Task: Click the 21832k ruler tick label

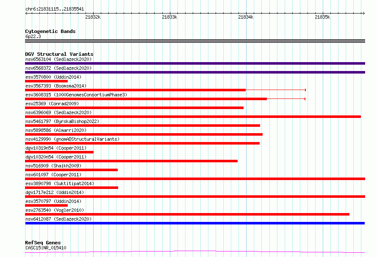Action: (x=93, y=17)
